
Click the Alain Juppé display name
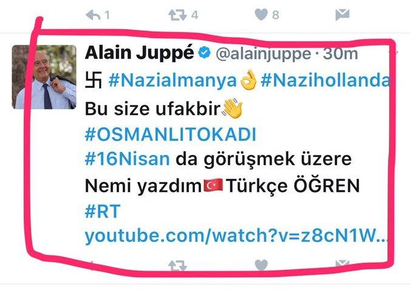139,53
